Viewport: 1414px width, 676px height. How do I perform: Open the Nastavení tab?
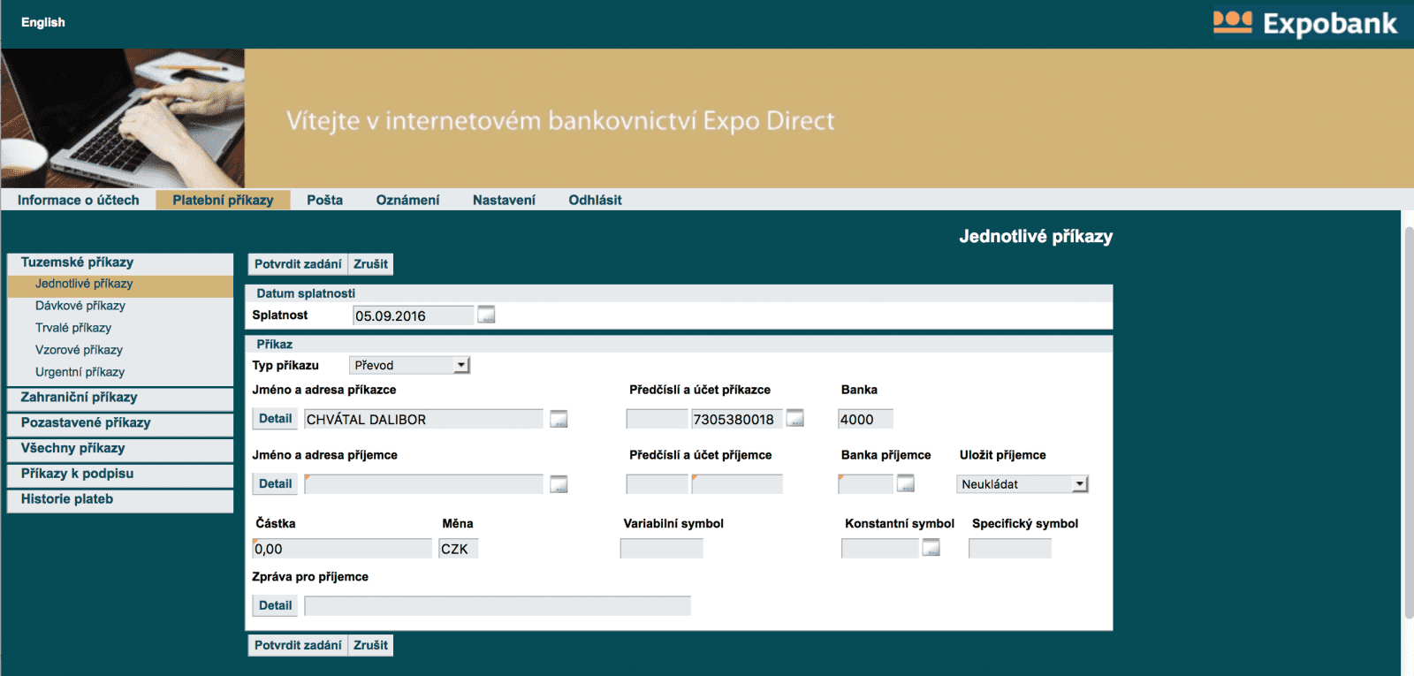pos(504,200)
